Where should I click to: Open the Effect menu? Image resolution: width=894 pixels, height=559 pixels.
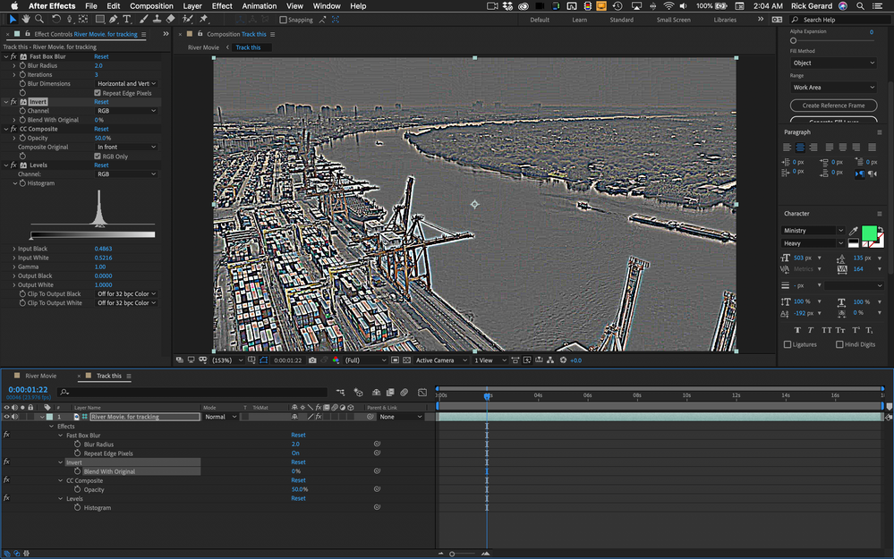point(222,5)
